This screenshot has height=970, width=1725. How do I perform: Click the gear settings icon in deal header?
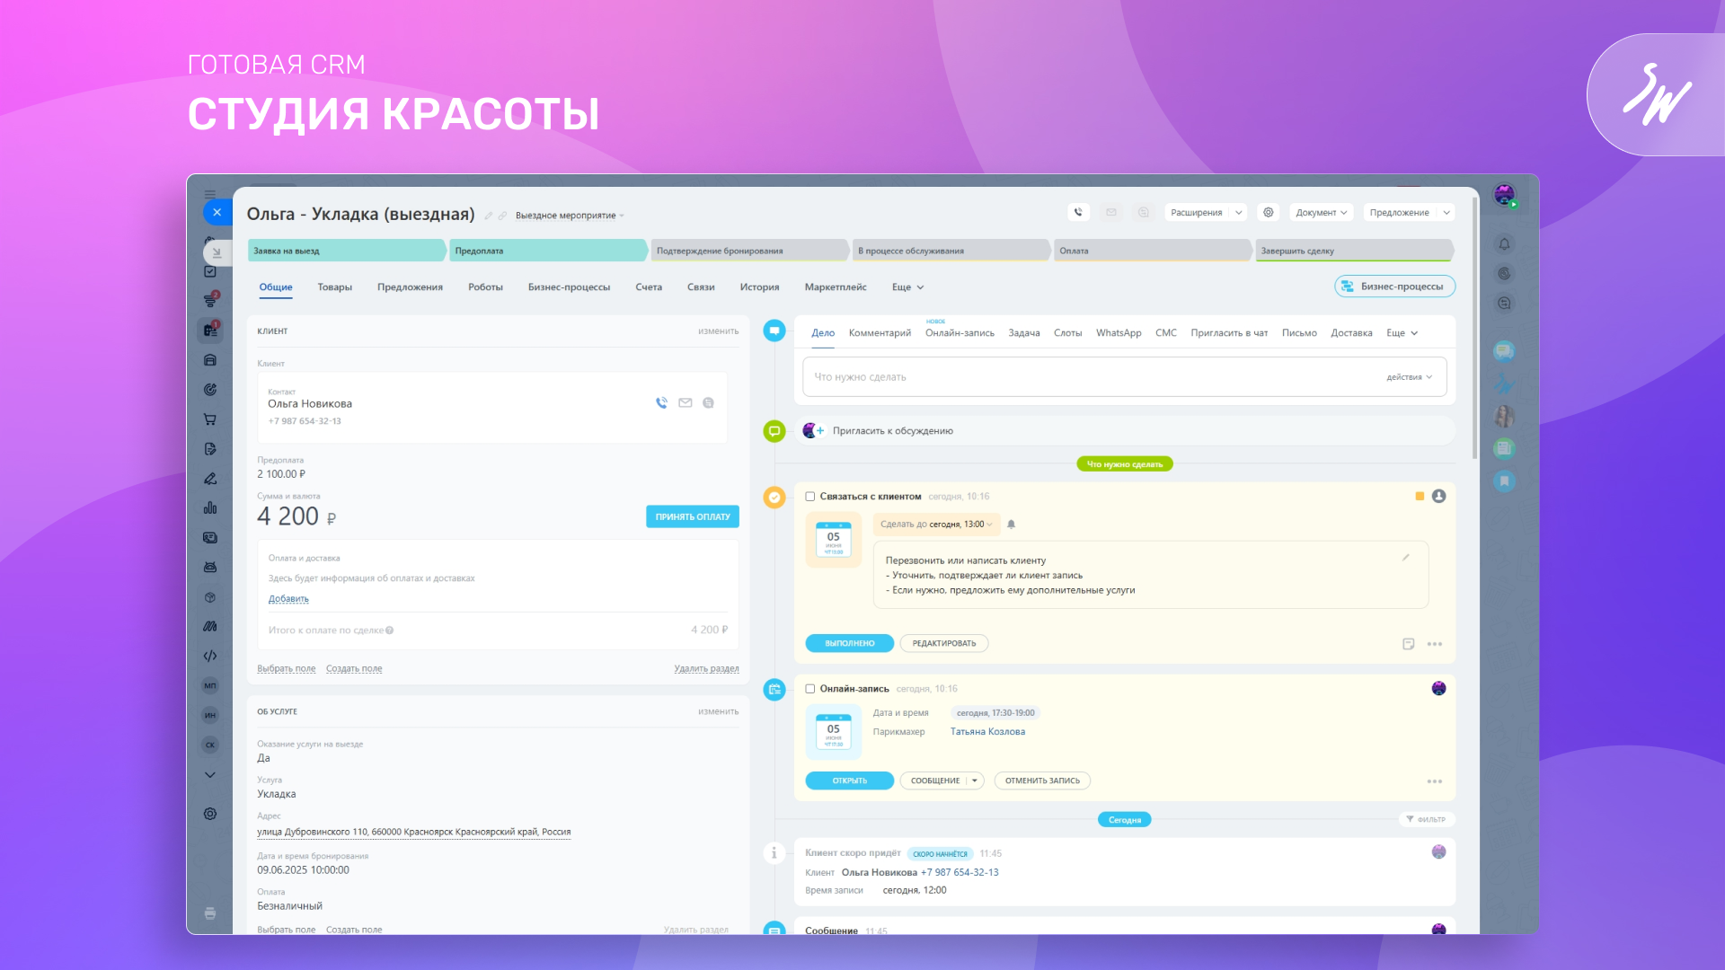(x=1268, y=213)
